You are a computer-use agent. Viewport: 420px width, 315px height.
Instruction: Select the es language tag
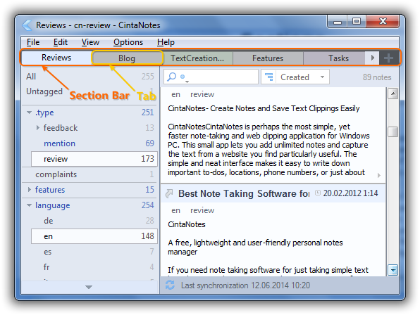(x=47, y=252)
